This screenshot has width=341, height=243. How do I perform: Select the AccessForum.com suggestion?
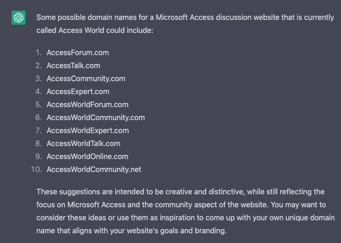tap(78, 53)
